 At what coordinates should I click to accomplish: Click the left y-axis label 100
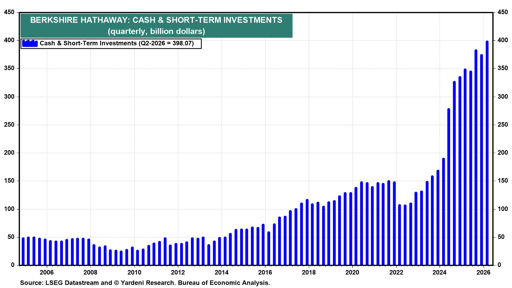[9, 209]
